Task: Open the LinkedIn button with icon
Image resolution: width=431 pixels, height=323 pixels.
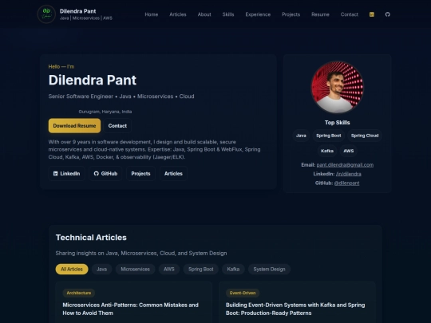Action: 66,174
